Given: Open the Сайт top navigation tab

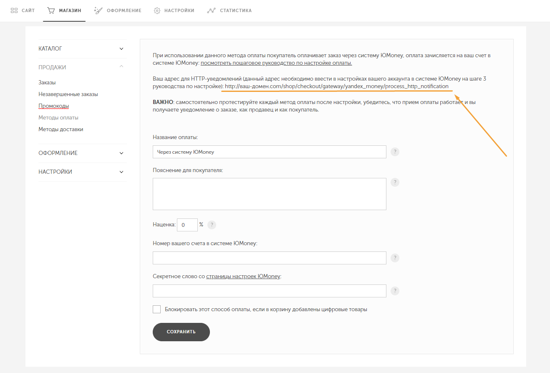Looking at the screenshot, I should (x=23, y=10).
